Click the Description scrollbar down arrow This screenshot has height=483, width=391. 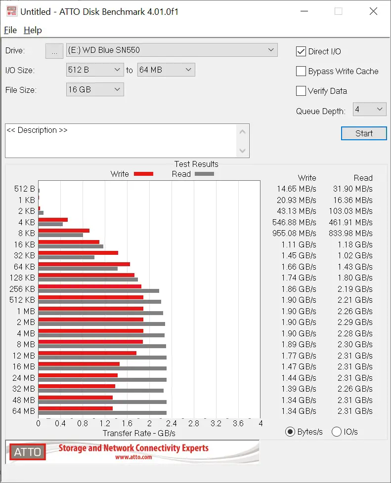[x=243, y=151]
